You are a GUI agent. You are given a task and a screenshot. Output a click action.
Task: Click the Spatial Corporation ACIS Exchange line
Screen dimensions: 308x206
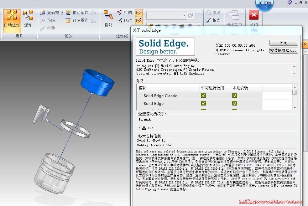tap(170, 73)
